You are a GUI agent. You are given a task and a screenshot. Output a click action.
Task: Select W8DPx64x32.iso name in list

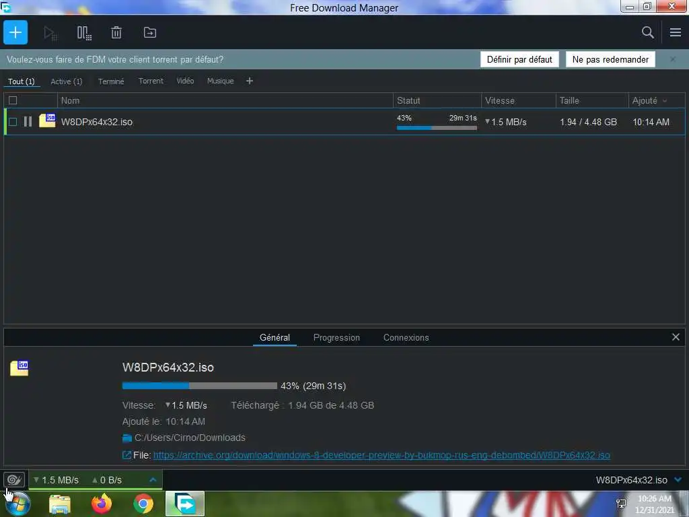pos(97,123)
